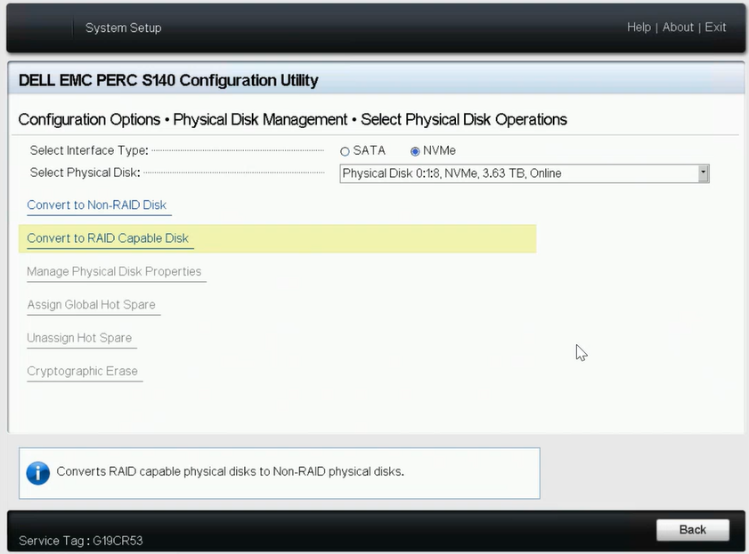Click the blue information icon
Viewport: 749px width, 554px height.
point(38,473)
